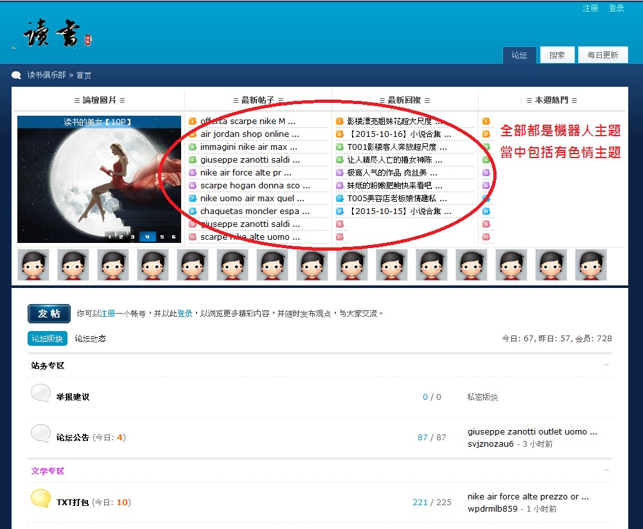This screenshot has height=529, width=643.
Task: Collapse the 站务专区 section
Action: point(606,365)
